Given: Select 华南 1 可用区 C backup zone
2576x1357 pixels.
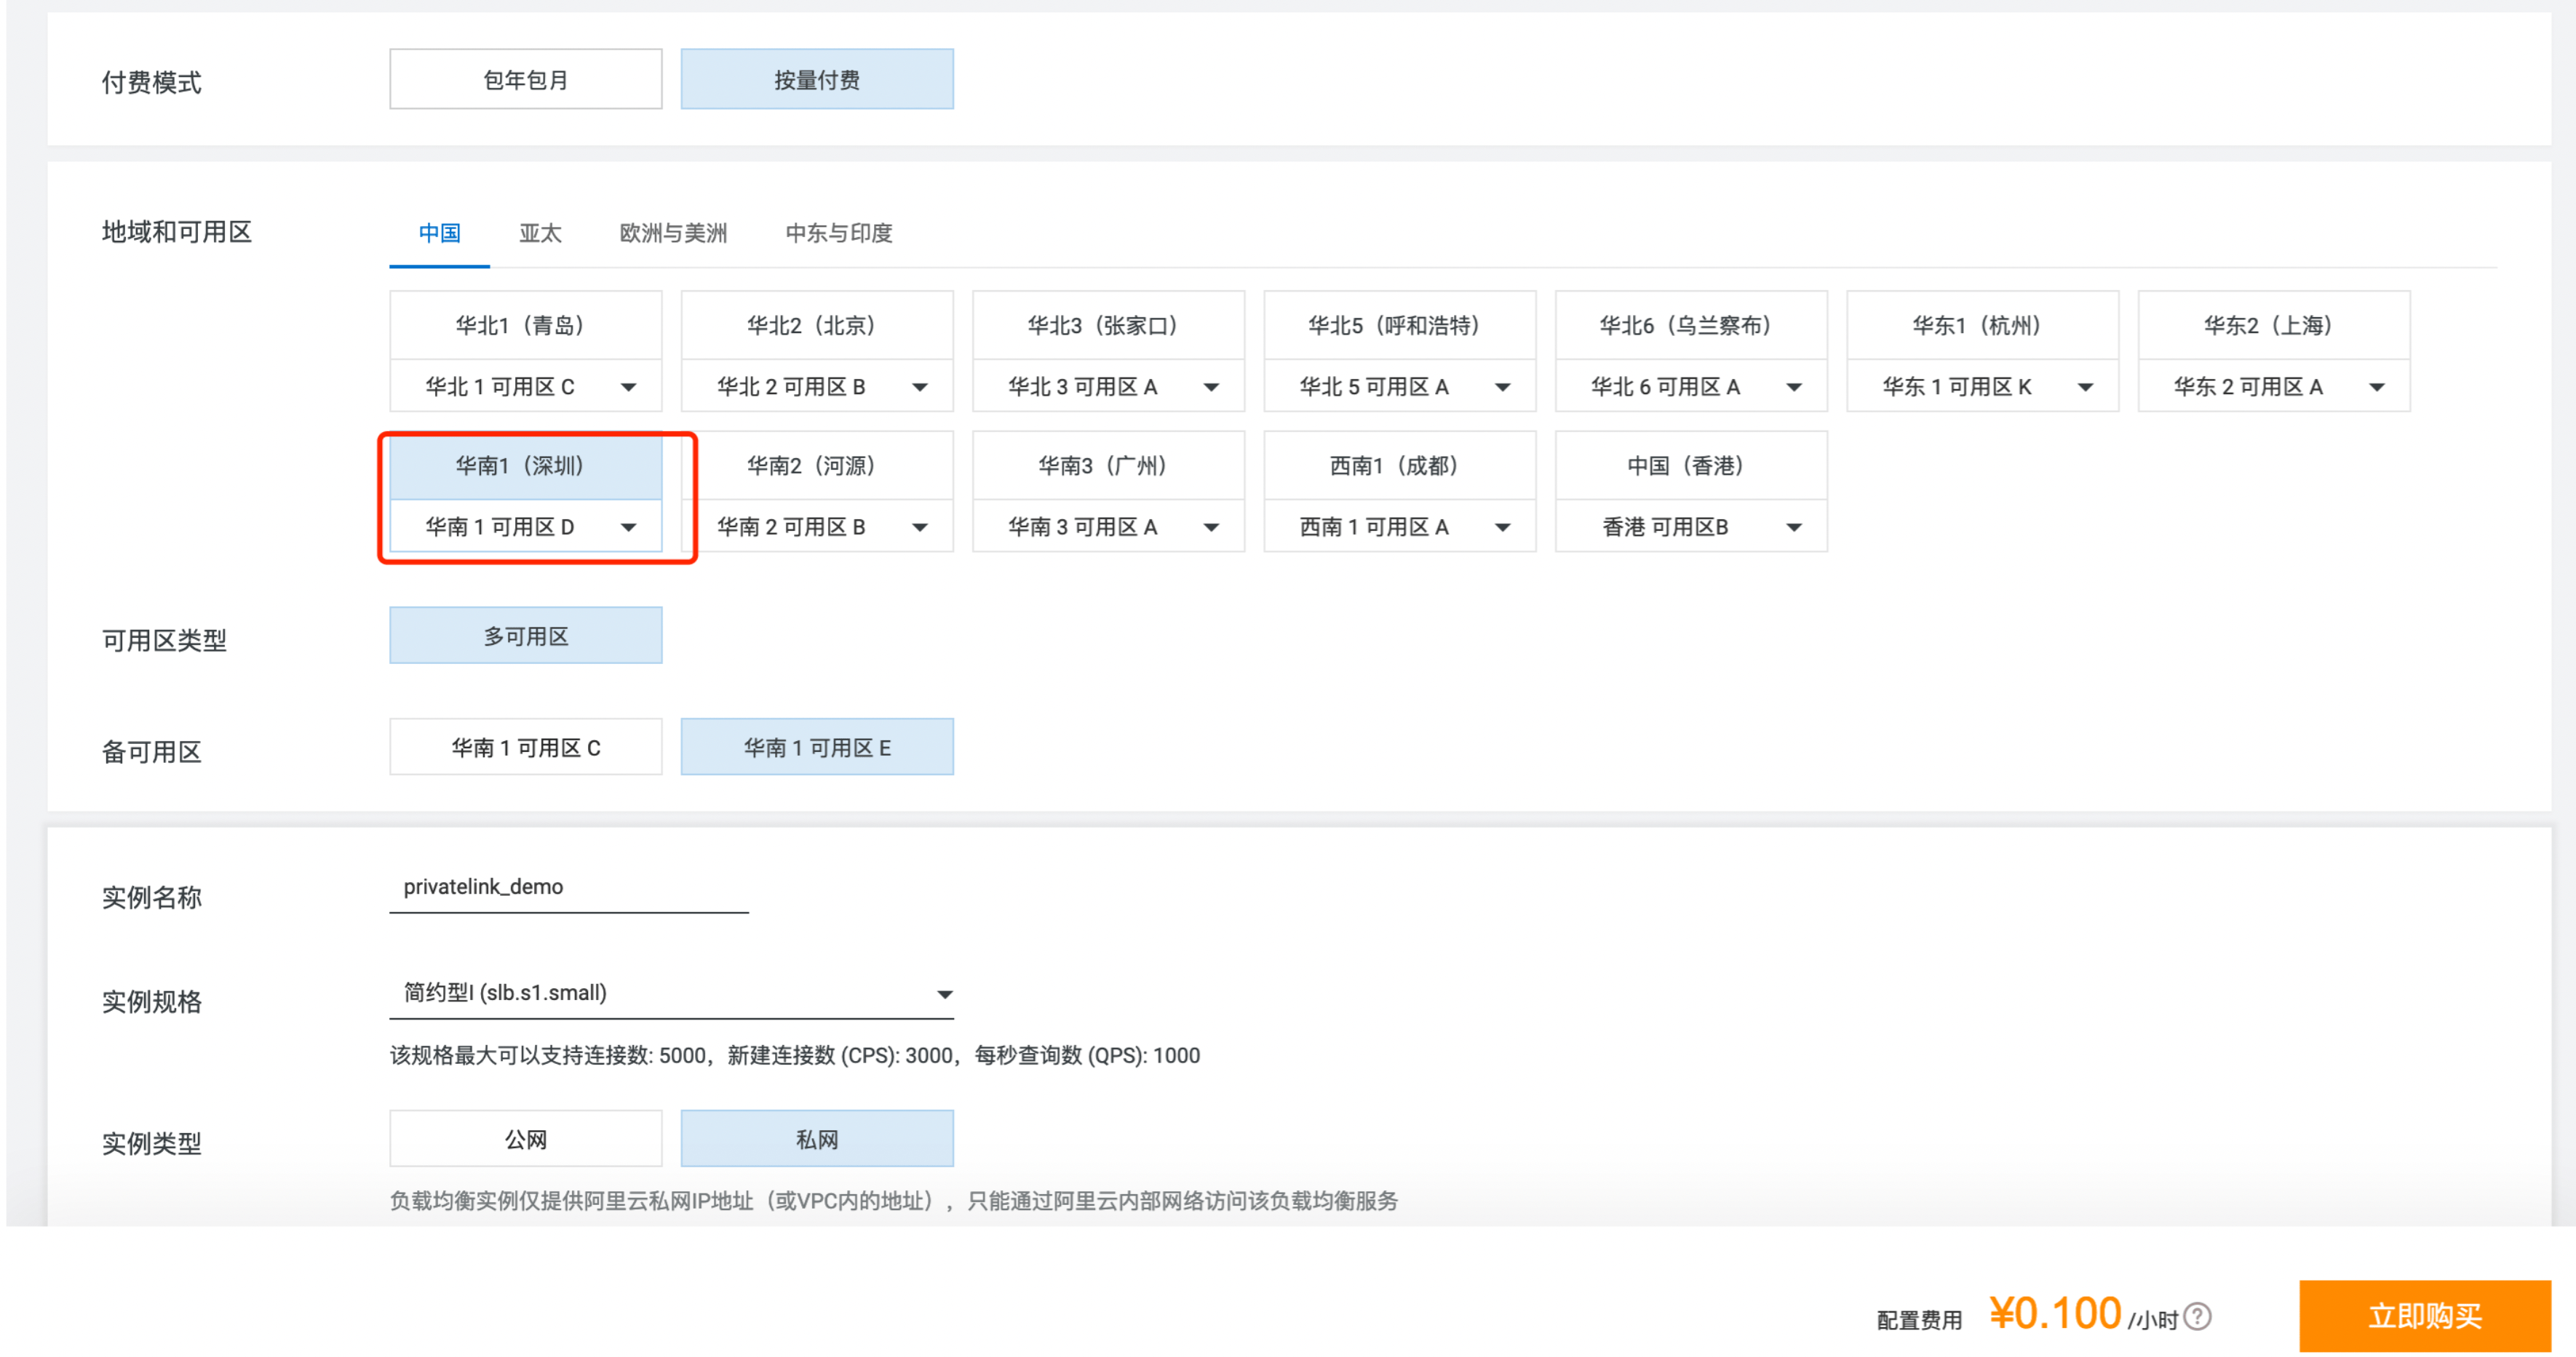Looking at the screenshot, I should [525, 745].
